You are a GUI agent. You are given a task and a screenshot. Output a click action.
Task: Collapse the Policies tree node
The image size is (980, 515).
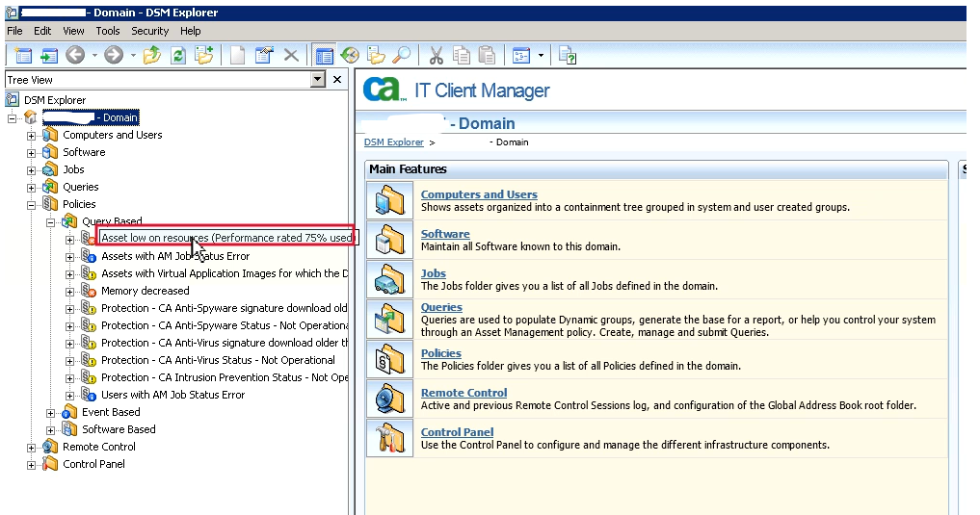click(32, 205)
